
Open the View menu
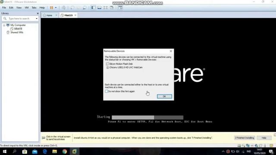point(19,8)
